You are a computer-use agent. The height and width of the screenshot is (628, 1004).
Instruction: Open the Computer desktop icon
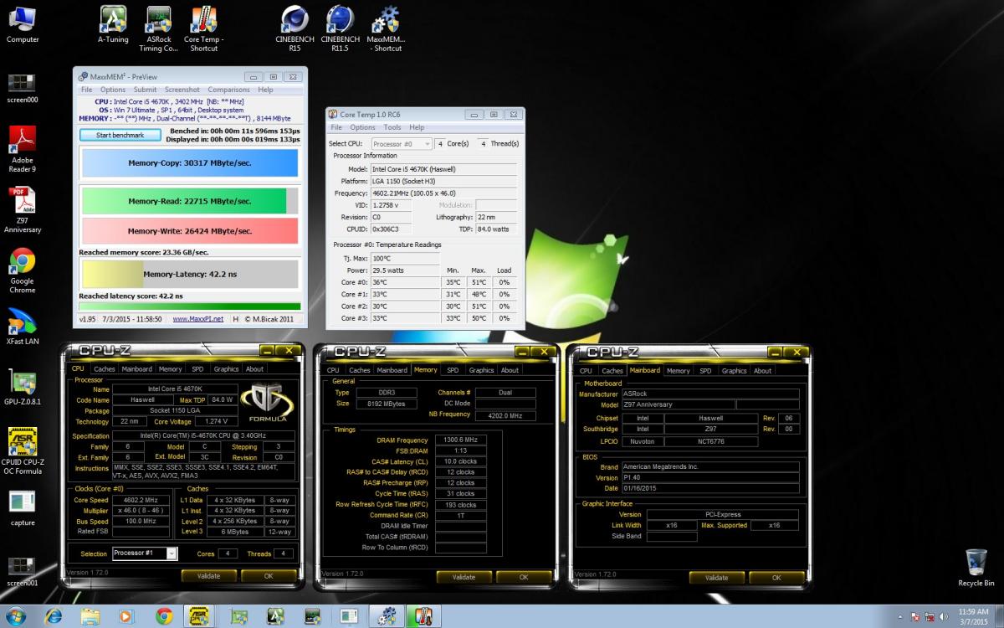coord(23,24)
